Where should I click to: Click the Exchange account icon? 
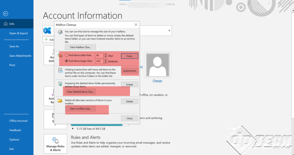click(48, 31)
